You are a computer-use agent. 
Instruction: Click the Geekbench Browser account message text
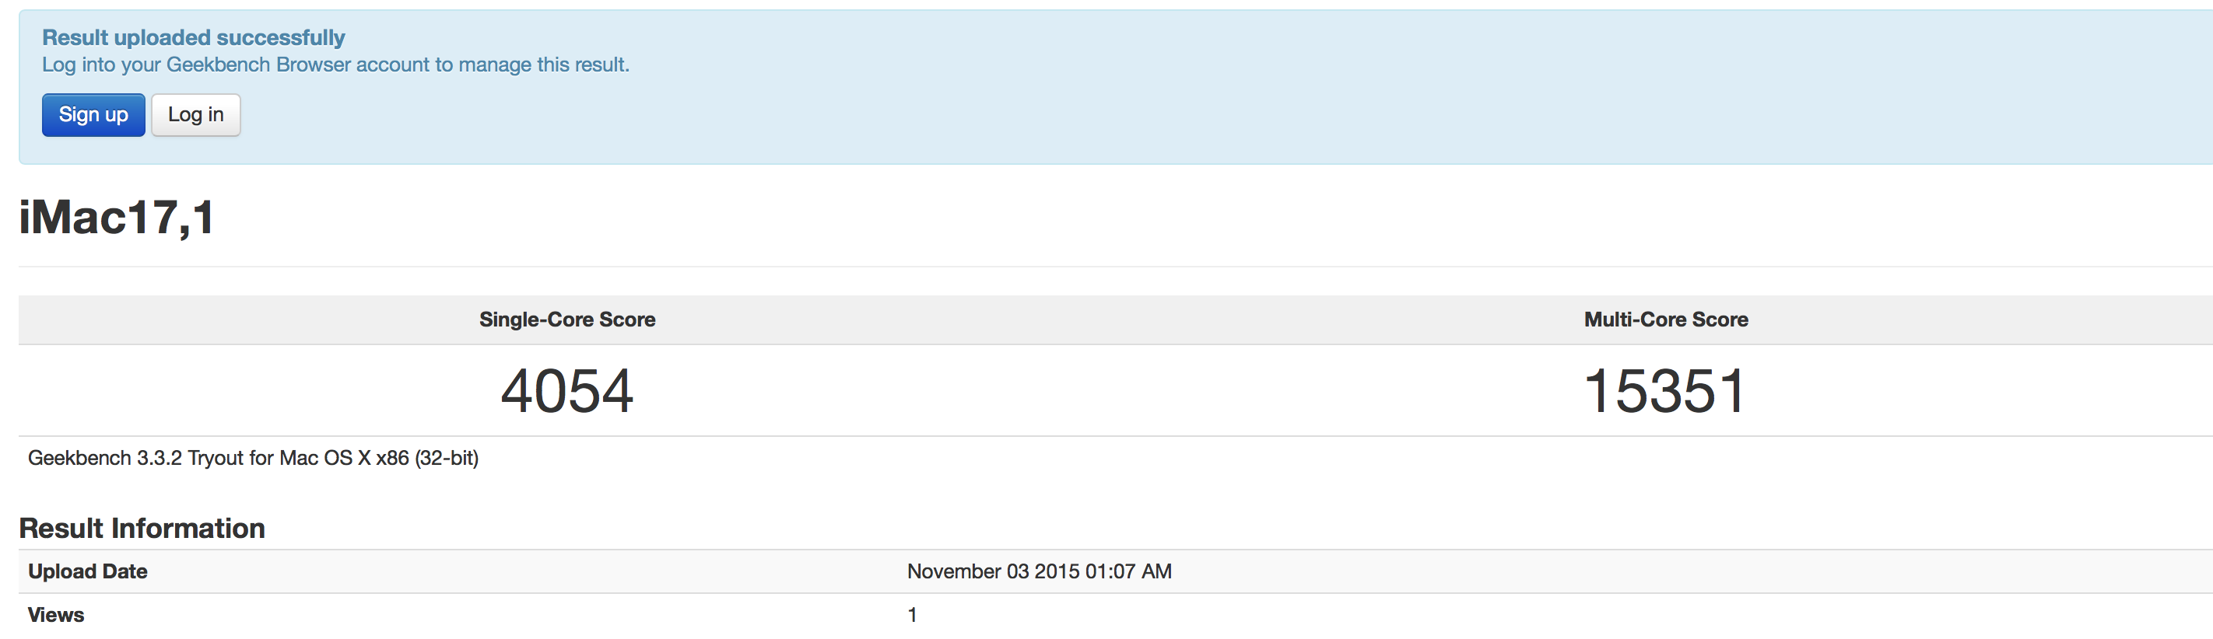click(336, 65)
